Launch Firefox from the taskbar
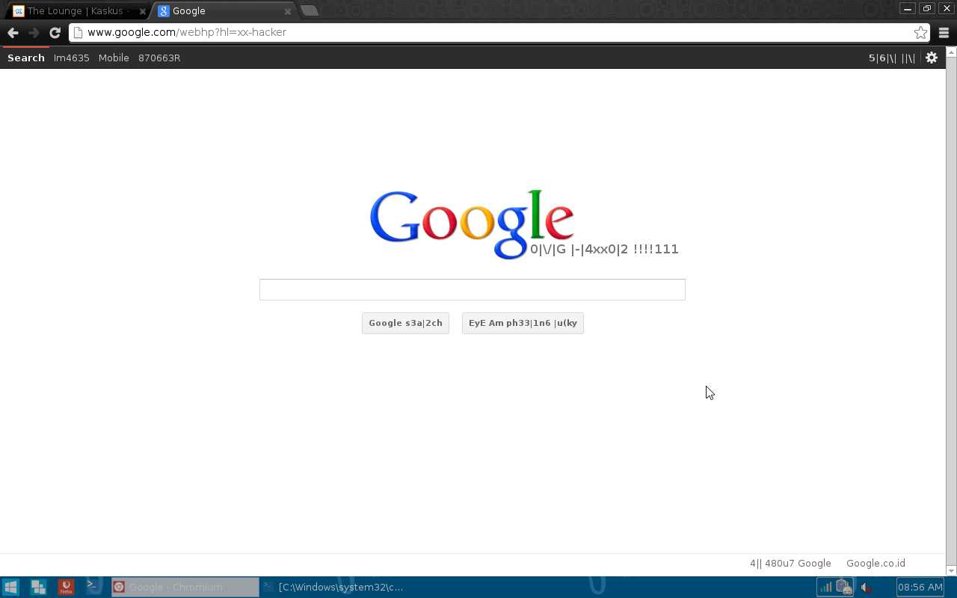 pyautogui.click(x=66, y=587)
